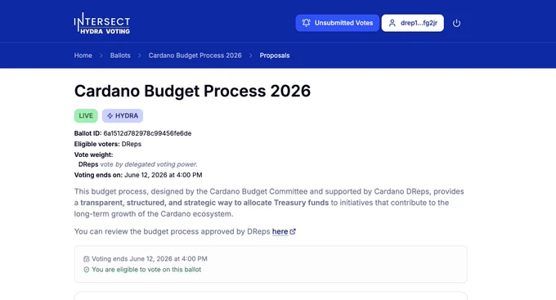Image resolution: width=556 pixels, height=300 pixels.
Task: Click the calendar icon by Voting ends
Action: click(x=86, y=259)
